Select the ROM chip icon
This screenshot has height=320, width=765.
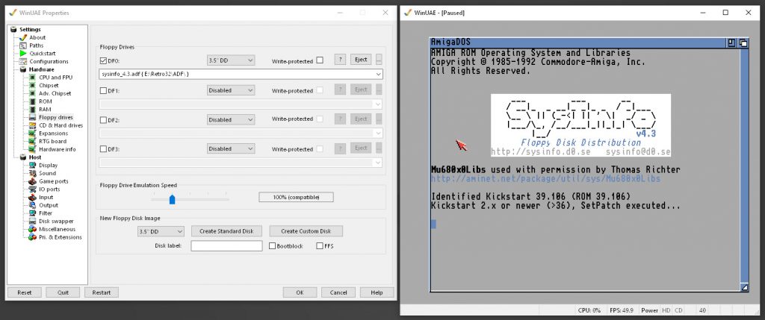[32, 101]
